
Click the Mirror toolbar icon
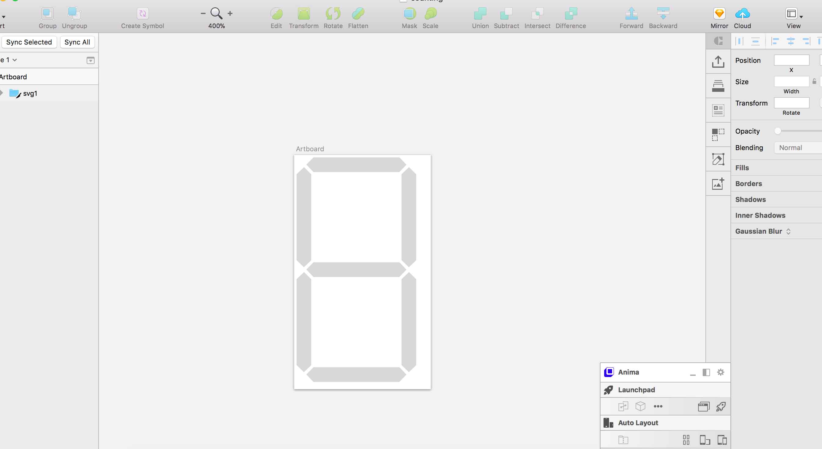point(719,14)
